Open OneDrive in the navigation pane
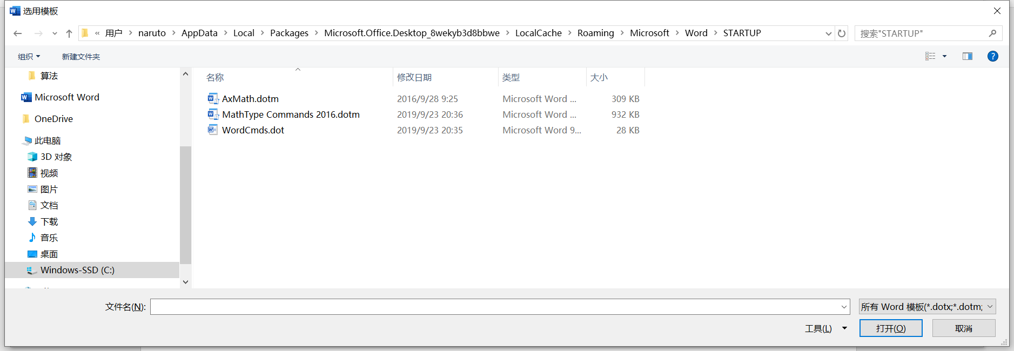Screen dimensions: 1014x351 click(x=53, y=119)
